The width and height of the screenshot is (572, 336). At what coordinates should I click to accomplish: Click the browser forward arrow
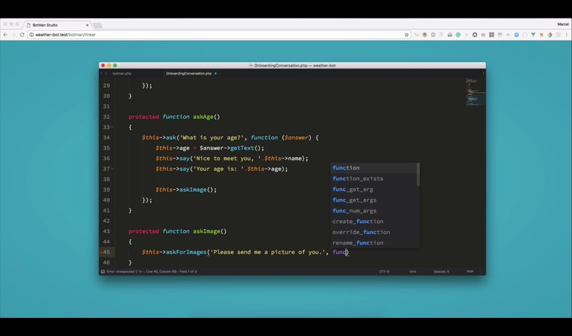click(13, 35)
